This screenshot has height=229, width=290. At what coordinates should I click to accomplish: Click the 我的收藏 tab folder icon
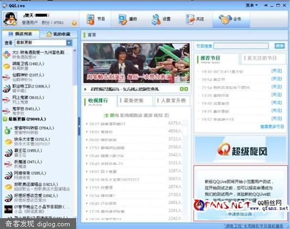point(49,34)
